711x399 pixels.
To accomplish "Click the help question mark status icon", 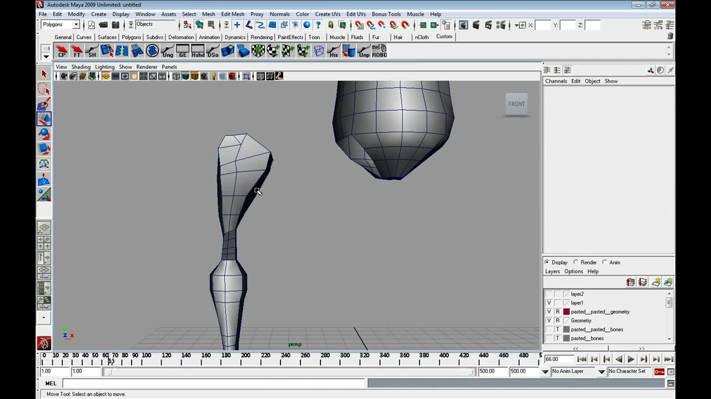I will click(318, 25).
